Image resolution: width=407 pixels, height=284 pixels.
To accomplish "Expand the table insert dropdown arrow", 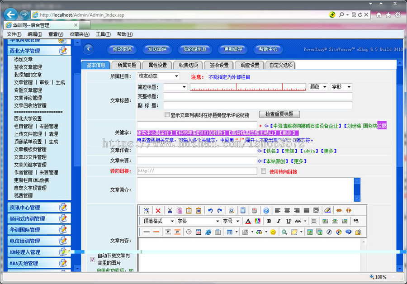I will click(237, 232).
